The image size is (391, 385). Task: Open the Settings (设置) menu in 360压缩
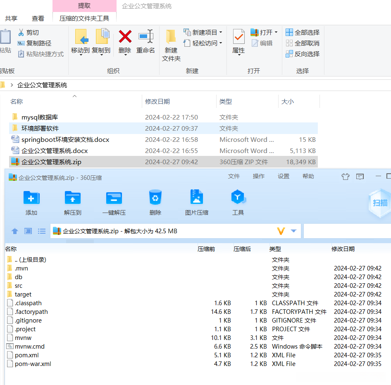pyautogui.click(x=284, y=177)
